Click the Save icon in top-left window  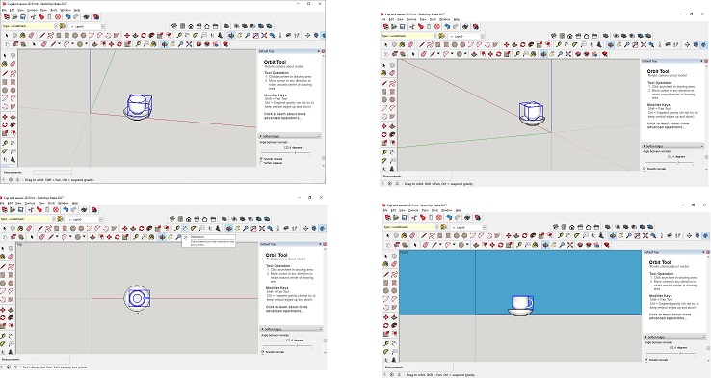23,16
